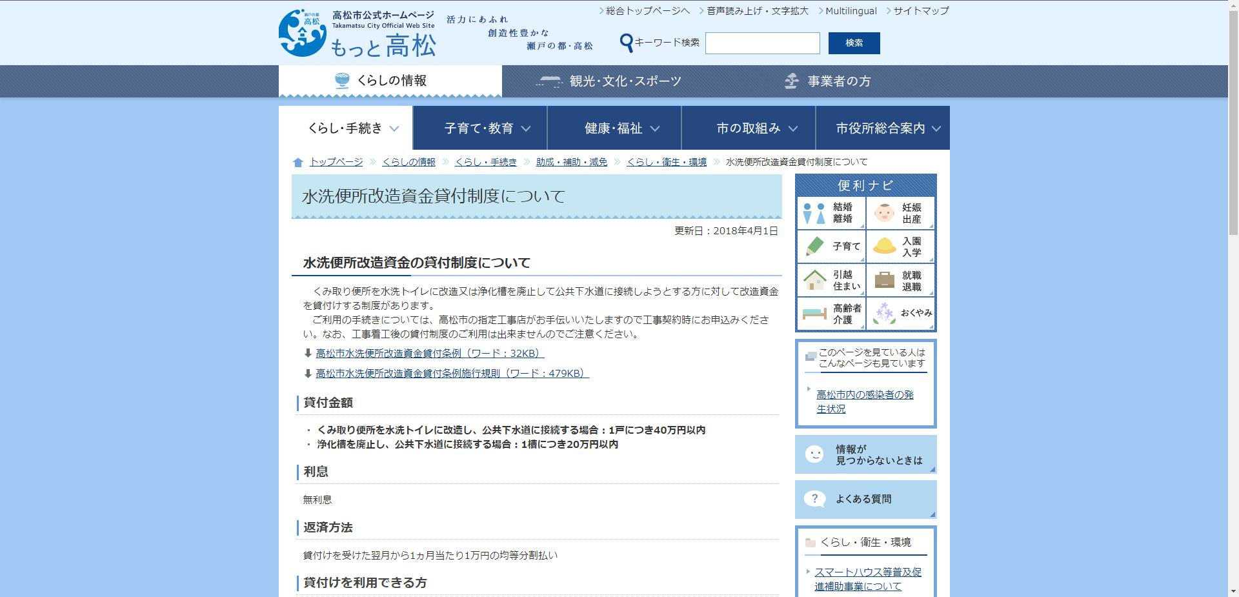Expand the 子育て・教育 dropdown menu

(486, 128)
